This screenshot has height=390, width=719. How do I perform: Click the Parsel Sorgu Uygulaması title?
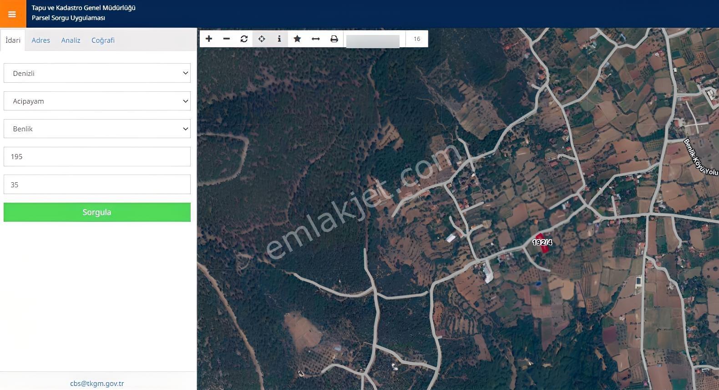pyautogui.click(x=68, y=18)
